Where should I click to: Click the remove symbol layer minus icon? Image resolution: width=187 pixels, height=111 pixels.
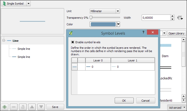point(14,107)
